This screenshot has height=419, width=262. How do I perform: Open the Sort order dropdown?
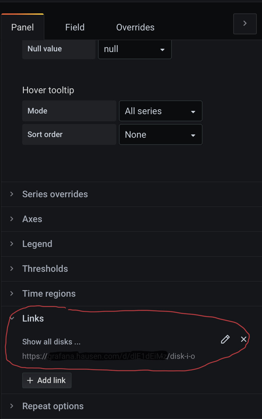coord(161,134)
